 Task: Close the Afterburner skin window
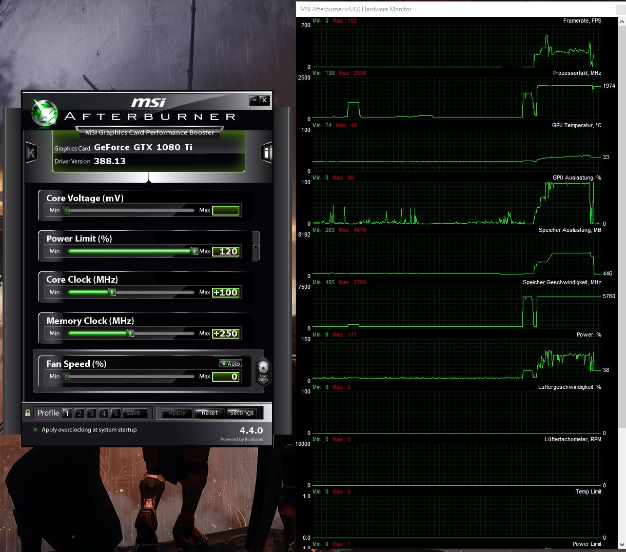click(264, 100)
